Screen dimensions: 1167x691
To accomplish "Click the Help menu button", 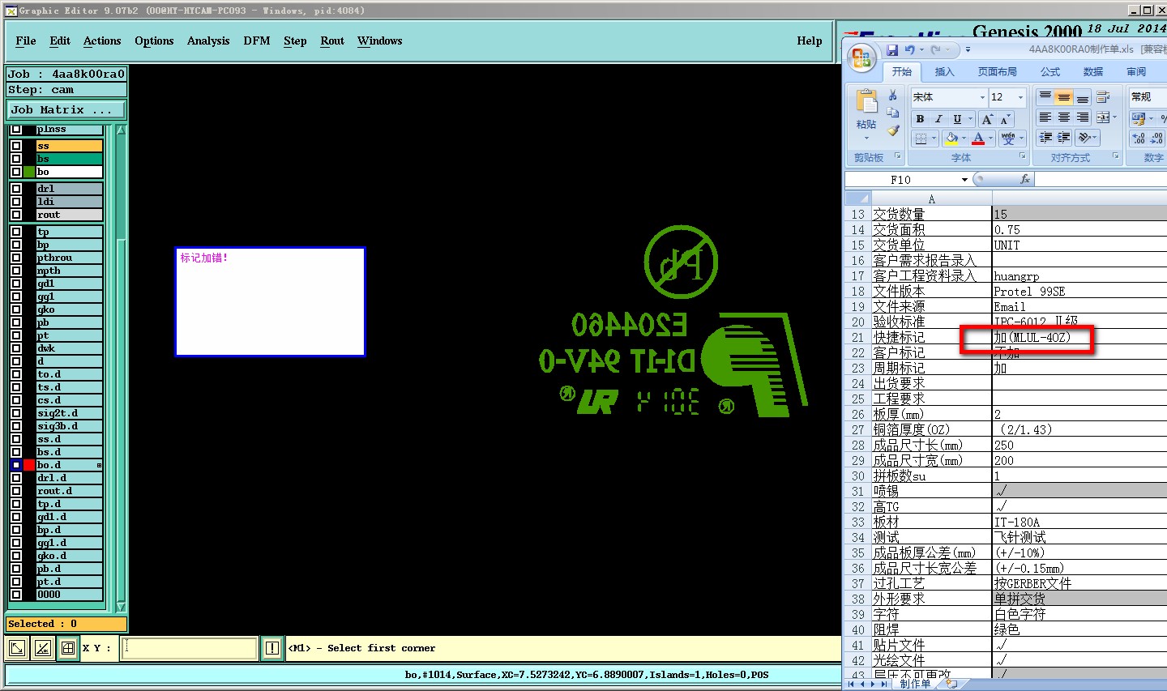I will point(810,41).
